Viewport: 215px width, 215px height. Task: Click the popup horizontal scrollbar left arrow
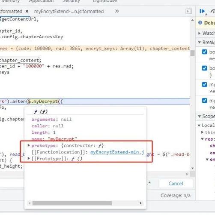(x=30, y=203)
